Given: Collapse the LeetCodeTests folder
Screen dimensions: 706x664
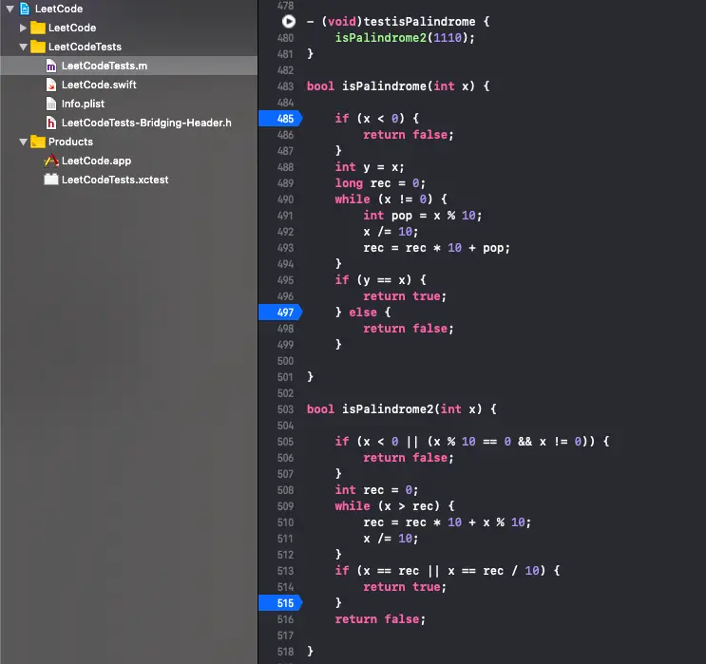Looking at the screenshot, I should click(24, 47).
